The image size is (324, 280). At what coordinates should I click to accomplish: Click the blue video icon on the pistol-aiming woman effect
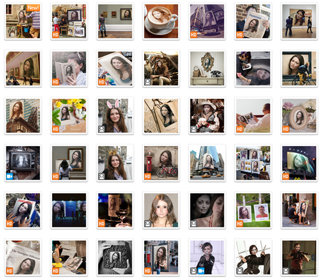pyautogui.click(x=201, y=271)
